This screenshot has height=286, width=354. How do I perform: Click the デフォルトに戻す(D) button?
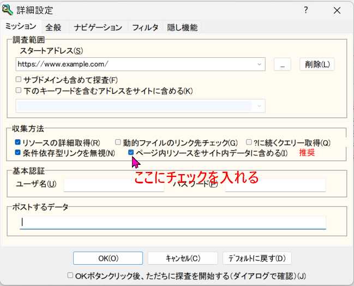click(257, 258)
